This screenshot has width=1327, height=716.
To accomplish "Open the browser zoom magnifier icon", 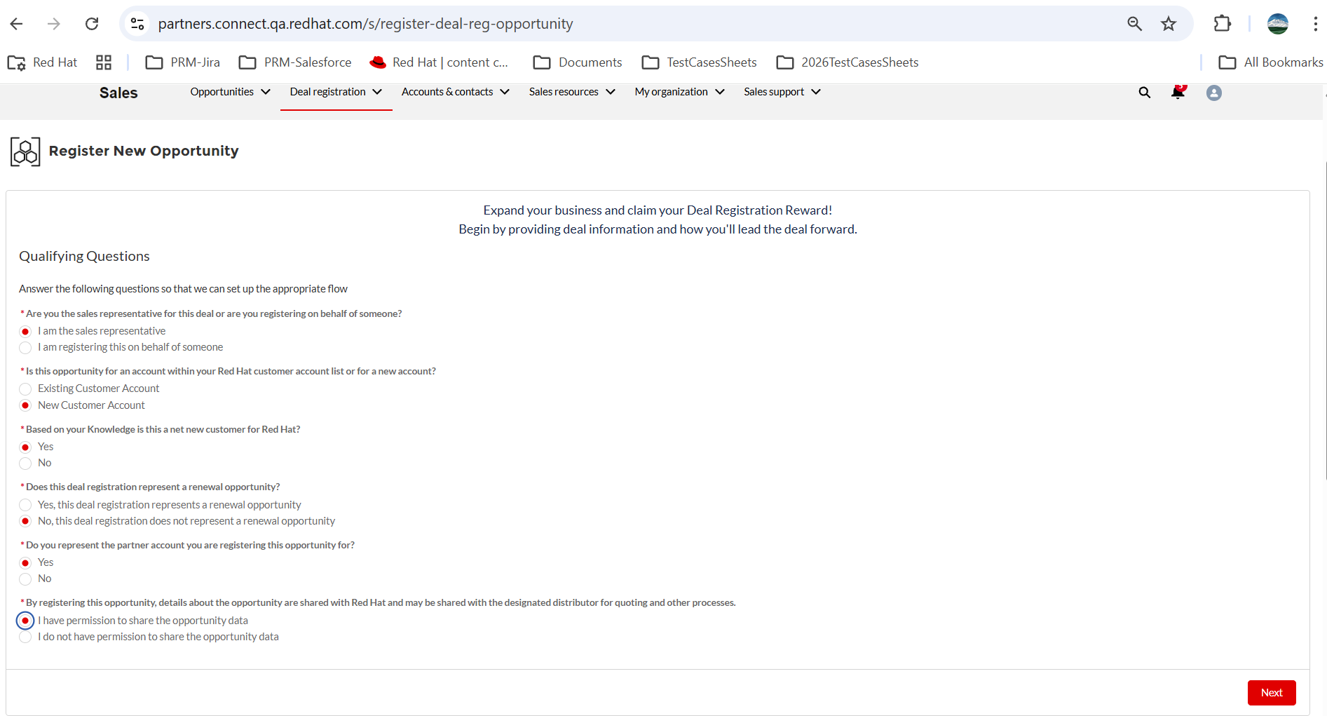I will [1134, 24].
